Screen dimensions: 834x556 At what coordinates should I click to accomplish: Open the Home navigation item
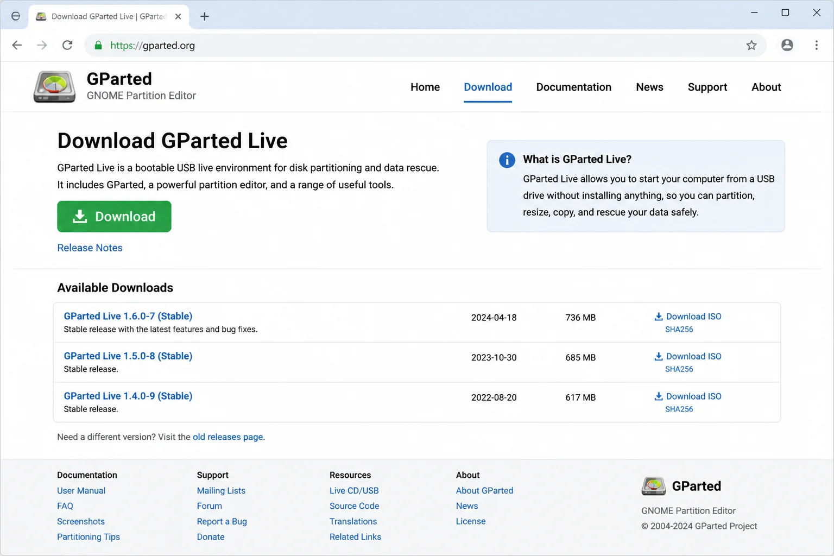point(425,87)
